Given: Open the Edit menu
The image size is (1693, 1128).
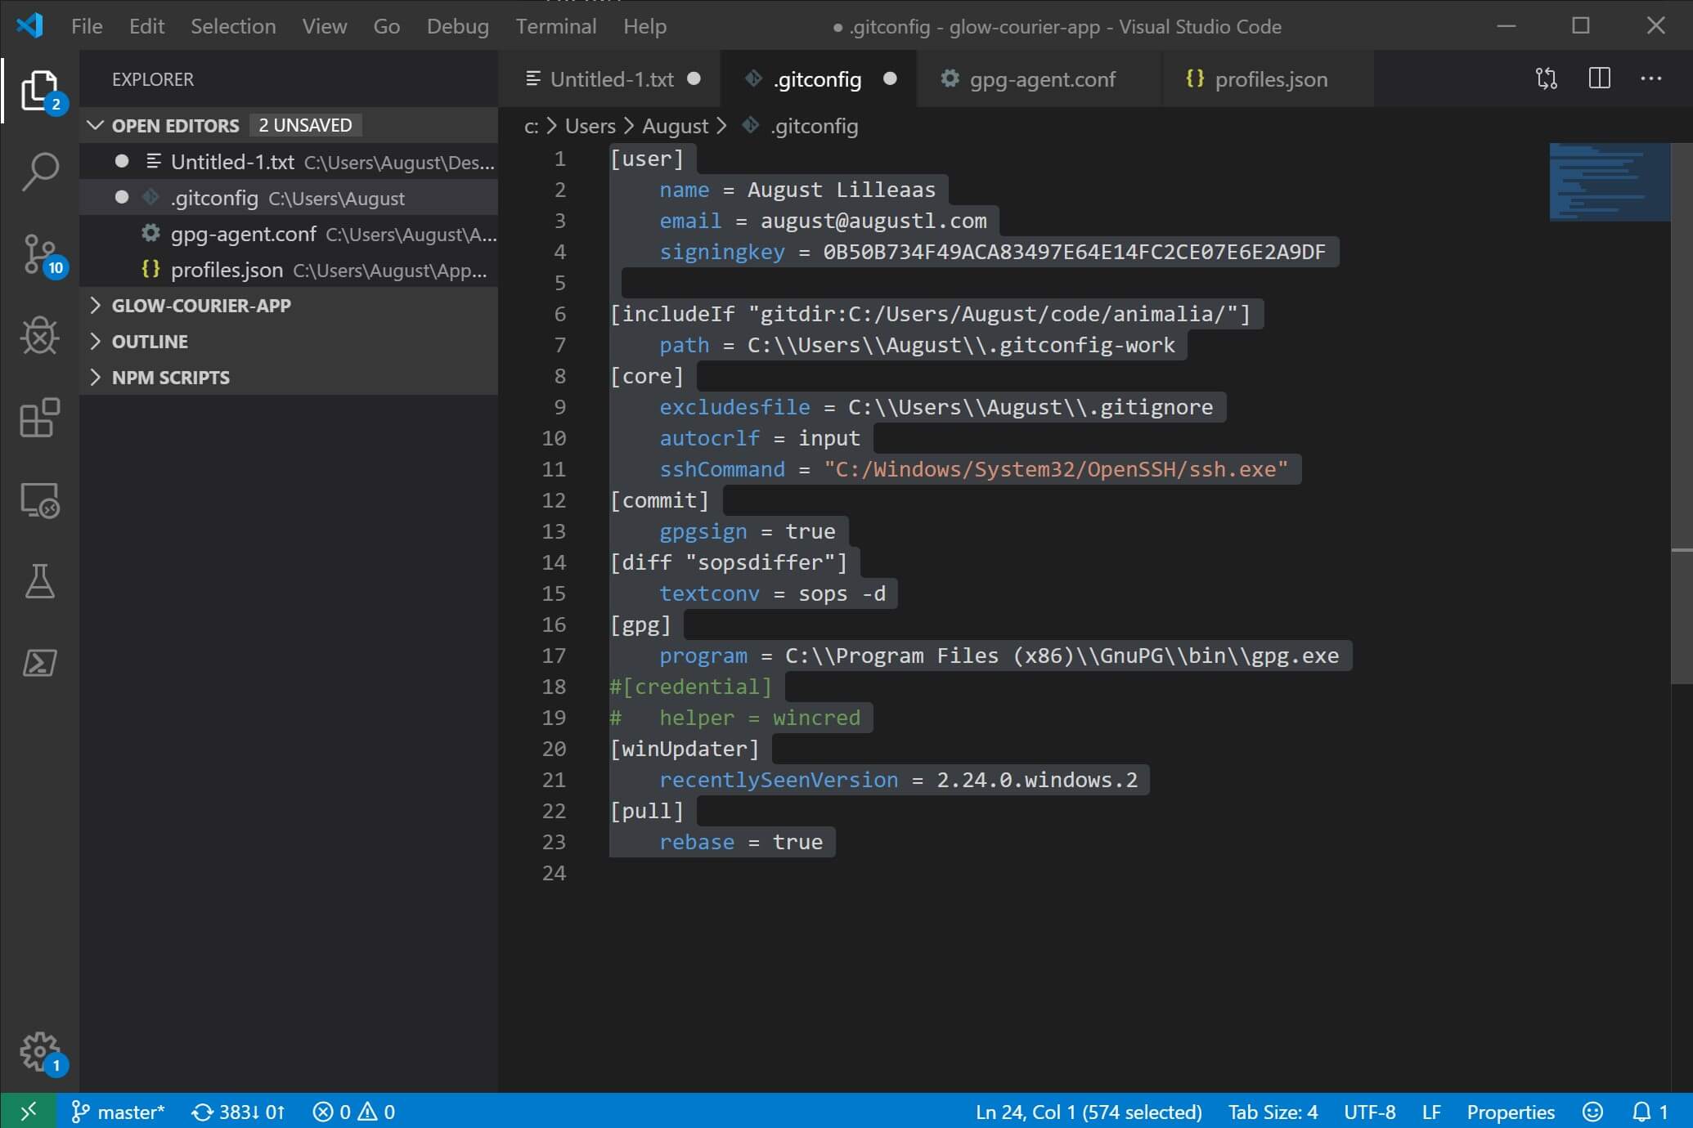Looking at the screenshot, I should (x=147, y=26).
